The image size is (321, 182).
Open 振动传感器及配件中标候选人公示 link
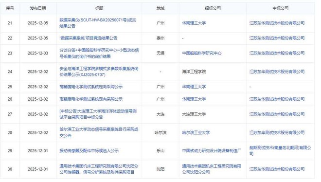click(x=89, y=151)
